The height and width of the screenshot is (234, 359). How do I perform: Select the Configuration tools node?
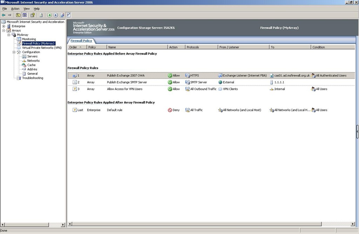(31, 52)
